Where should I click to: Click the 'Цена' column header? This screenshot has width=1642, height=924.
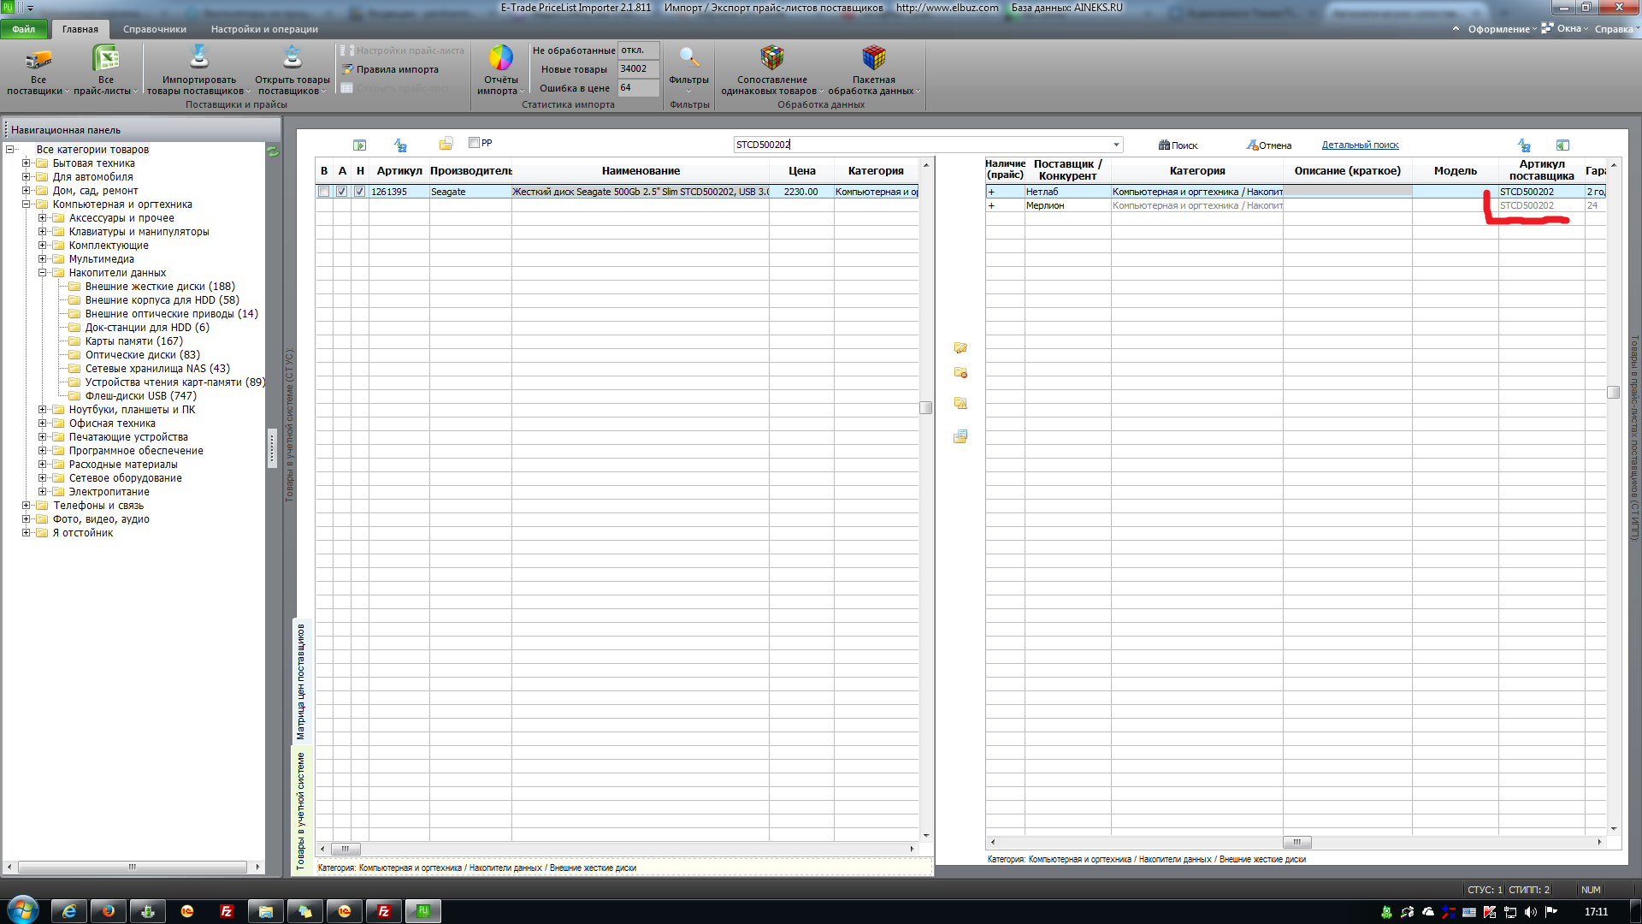(x=802, y=171)
